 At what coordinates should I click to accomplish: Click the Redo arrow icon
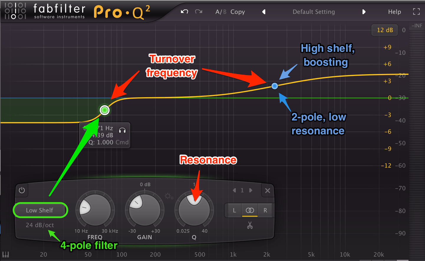click(199, 11)
